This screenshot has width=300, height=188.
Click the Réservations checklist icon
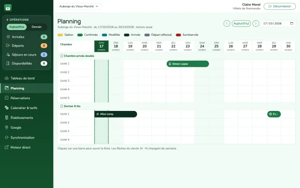point(7,98)
